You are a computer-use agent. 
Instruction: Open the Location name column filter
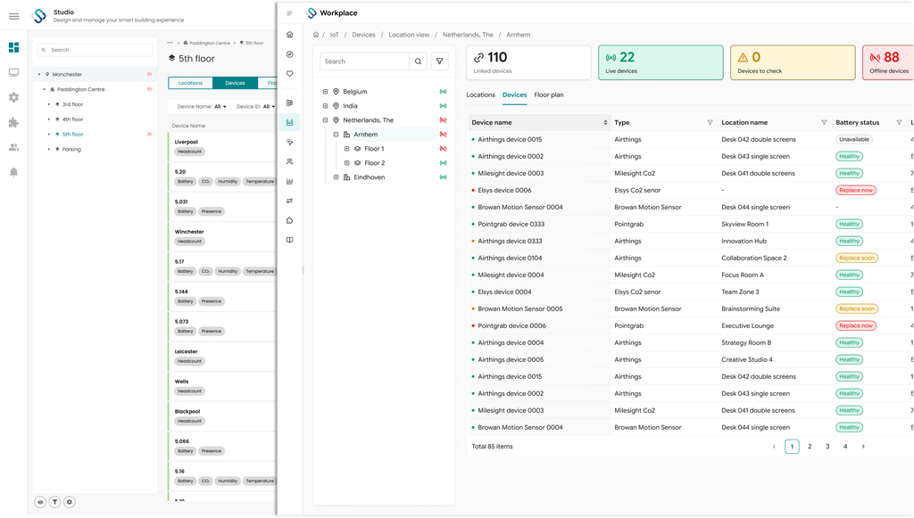(824, 122)
